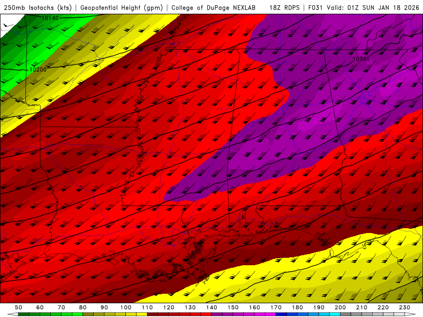Click the '110' tick label on the legend
The width and height of the screenshot is (423, 317).
[147, 307]
